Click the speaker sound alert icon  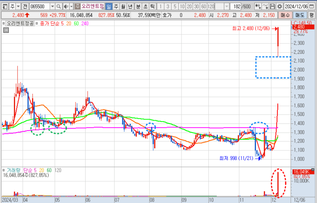(x=66, y=7)
